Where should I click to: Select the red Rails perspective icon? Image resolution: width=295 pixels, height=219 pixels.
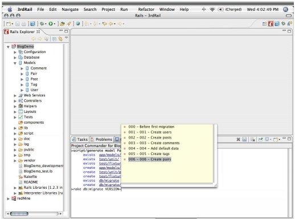click(271, 24)
